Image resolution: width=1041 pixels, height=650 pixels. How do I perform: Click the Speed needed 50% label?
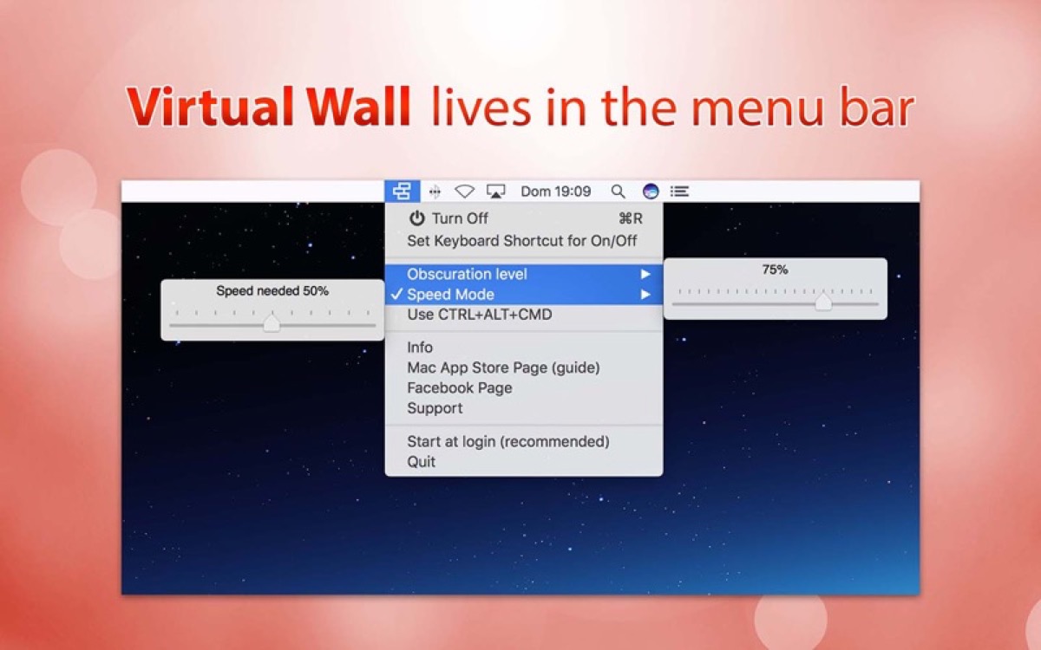(x=272, y=291)
